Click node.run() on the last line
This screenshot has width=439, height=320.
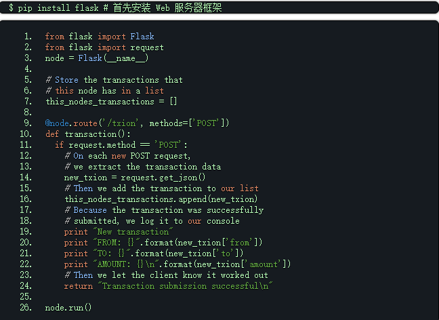(68, 308)
